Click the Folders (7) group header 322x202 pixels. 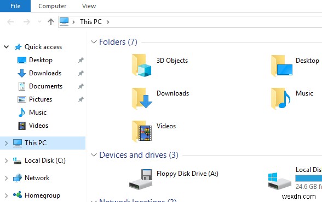118,42
